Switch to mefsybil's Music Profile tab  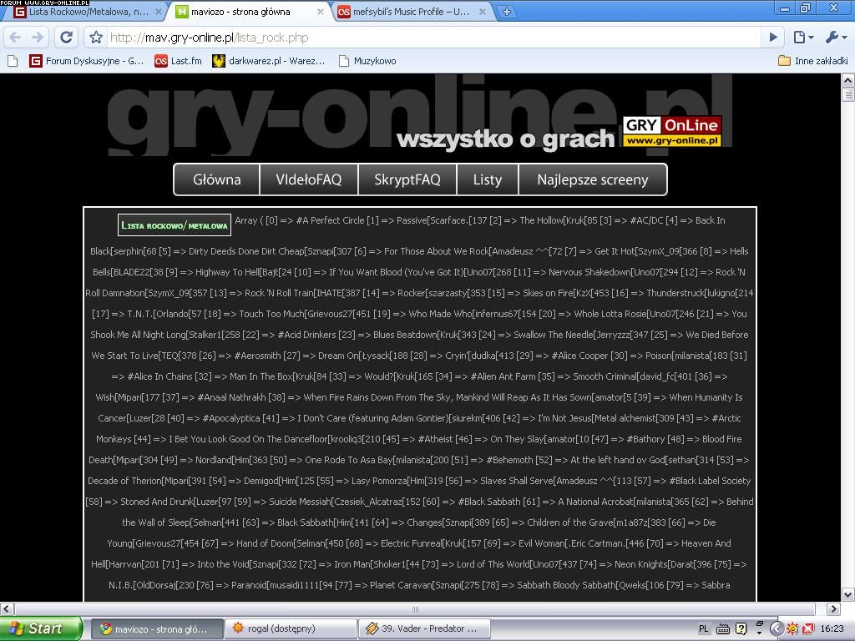410,12
